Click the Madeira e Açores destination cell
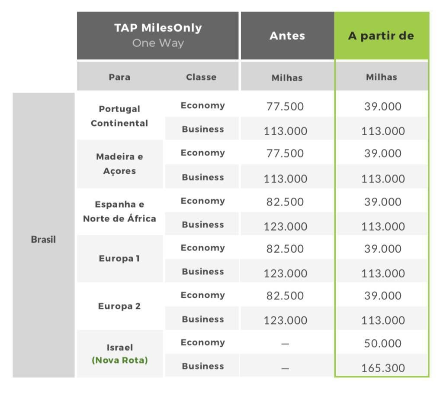The image size is (443, 400). coord(119,164)
